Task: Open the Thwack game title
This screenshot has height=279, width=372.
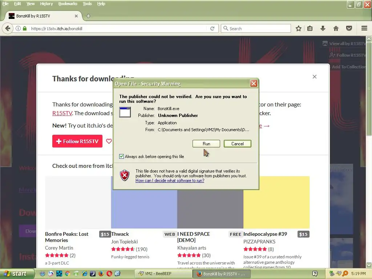Action: pos(120,234)
